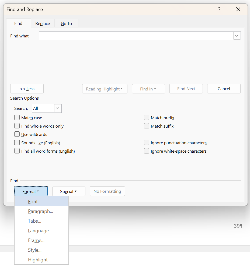Open the Special dropdown button

[69, 191]
